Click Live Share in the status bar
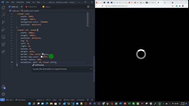Image resolution: width=189 pixels, height=106 pixels. [x=20, y=100]
